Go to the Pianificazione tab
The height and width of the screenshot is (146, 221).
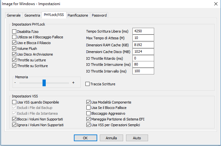[x=78, y=15]
